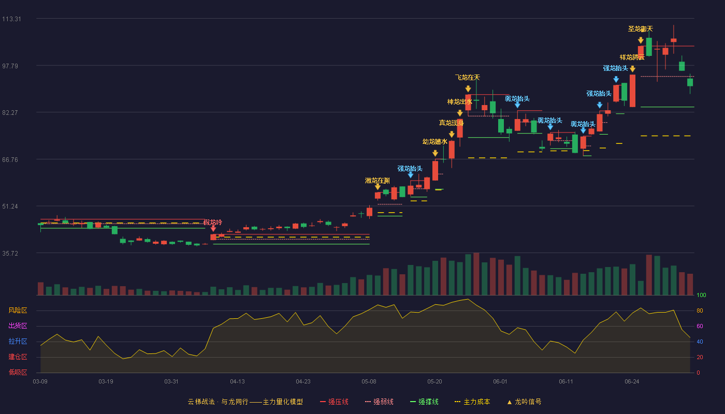Click the 低吸区 zone label
Image resolution: width=725 pixels, height=414 pixels.
tap(18, 372)
